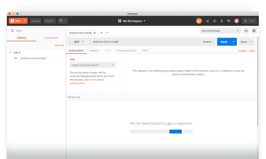Select the Pre-request Script tab
266x159 pixels.
[x=126, y=51]
